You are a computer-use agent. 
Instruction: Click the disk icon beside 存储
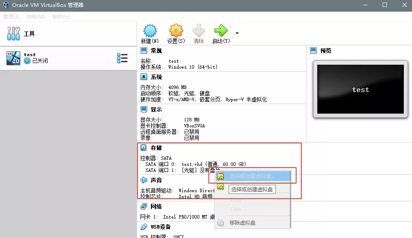click(x=144, y=148)
